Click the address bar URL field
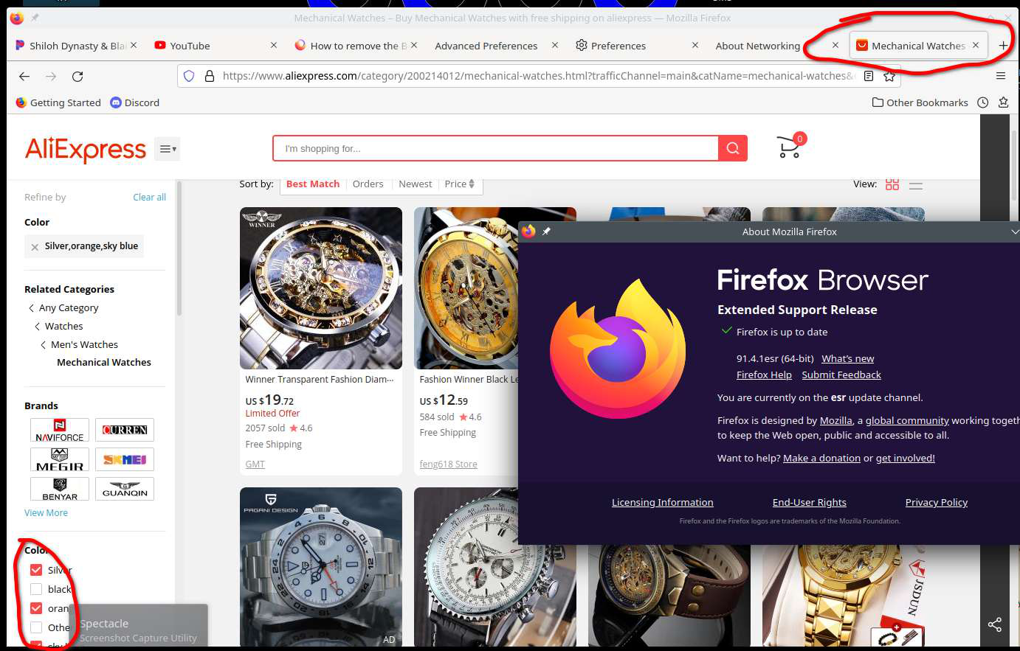The height and width of the screenshot is (651, 1020). (539, 76)
